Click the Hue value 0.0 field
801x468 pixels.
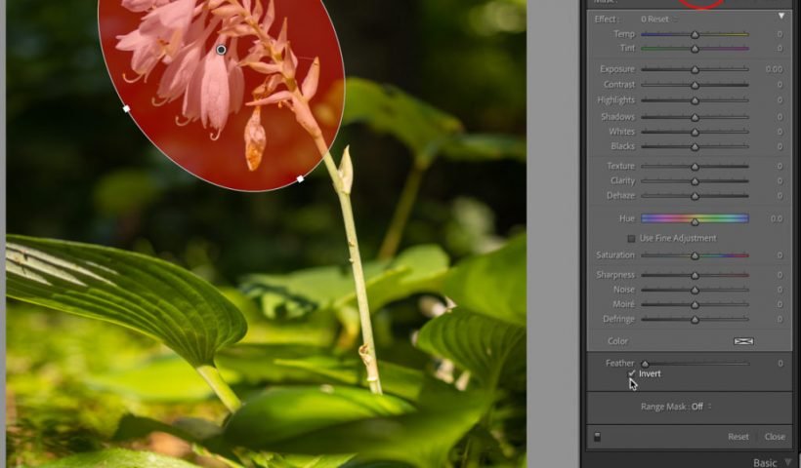click(x=776, y=218)
